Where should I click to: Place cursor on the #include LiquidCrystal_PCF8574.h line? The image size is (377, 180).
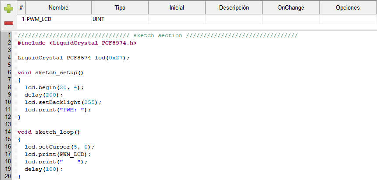pos(77,43)
